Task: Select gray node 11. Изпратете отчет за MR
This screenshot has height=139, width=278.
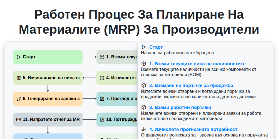Action: [x=48, y=120]
